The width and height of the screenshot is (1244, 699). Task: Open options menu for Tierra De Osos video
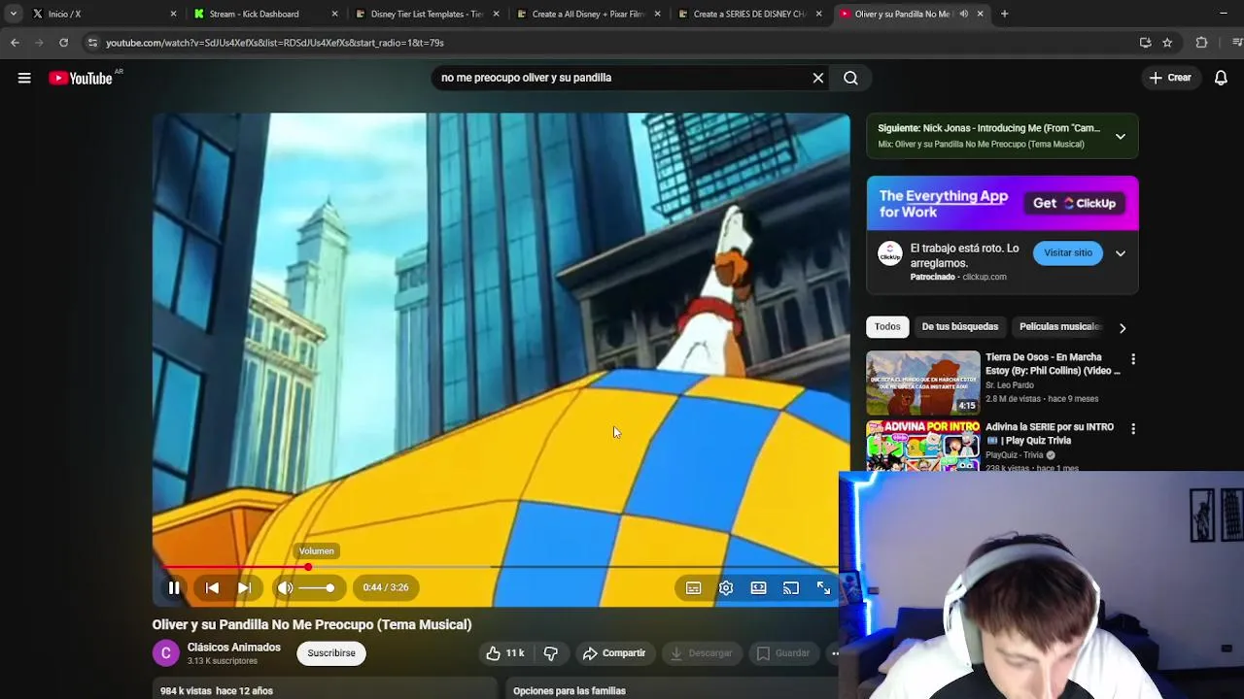(1132, 359)
